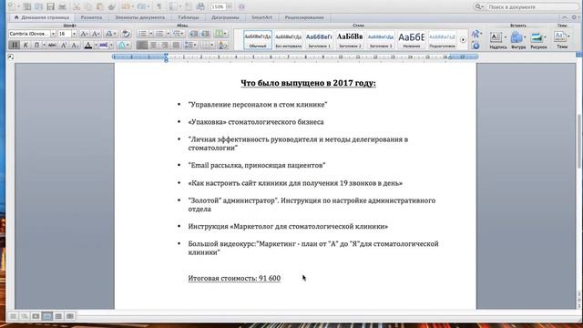Open the font name dropdown arrow
583x328 pixels.
[53, 34]
